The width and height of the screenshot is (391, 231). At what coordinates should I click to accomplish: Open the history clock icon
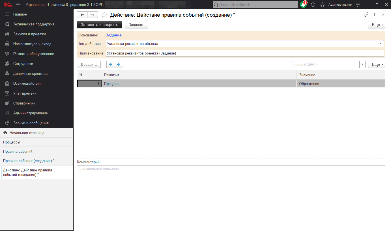(313, 5)
